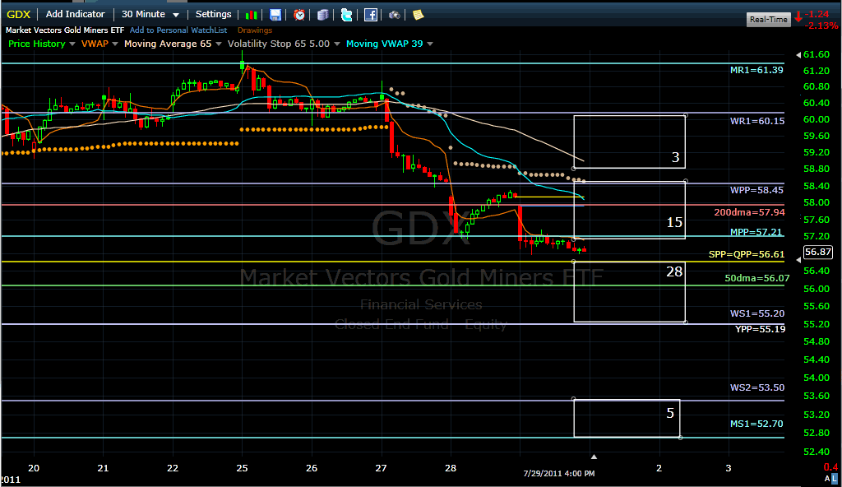This screenshot has width=842, height=487.
Task: Toggle the Real-Time data button
Action: 769,20
